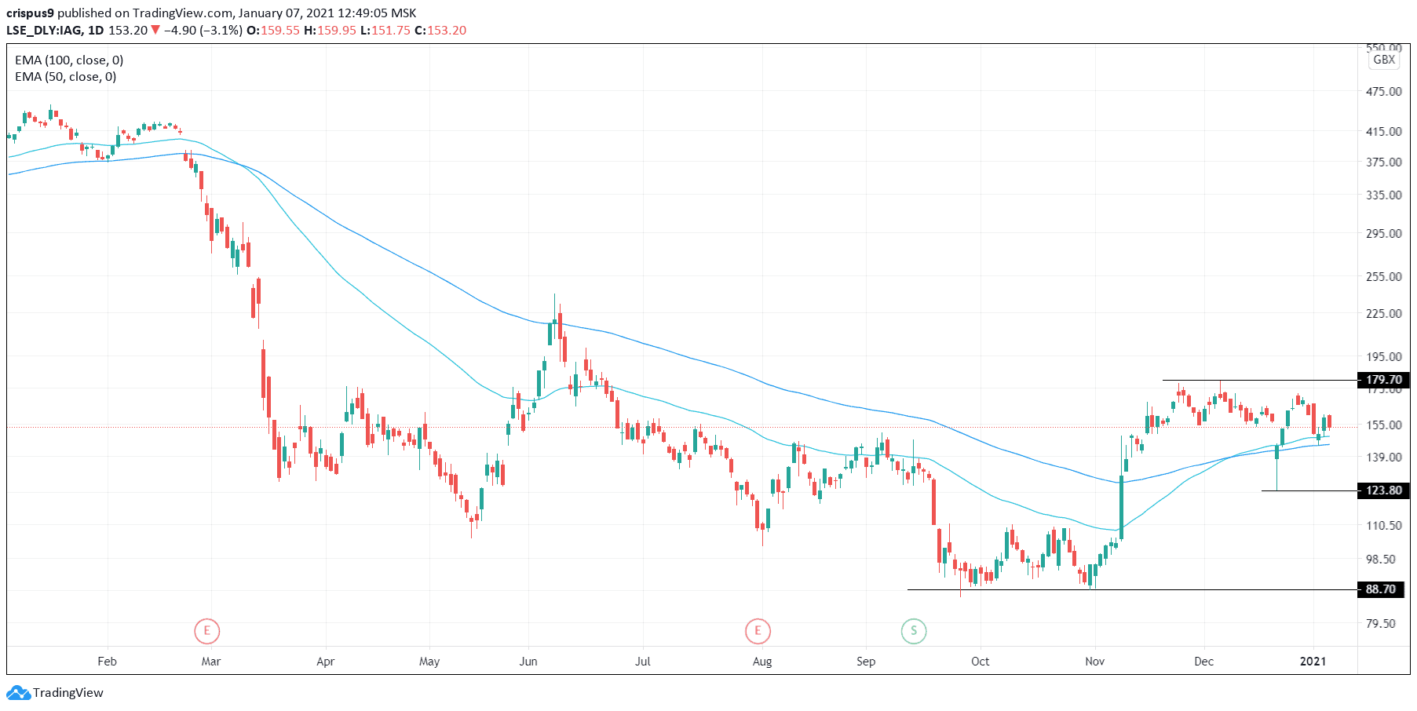The height and width of the screenshot is (711, 1417).
Task: Click the 475.00 price axis value
Action: click(1383, 92)
